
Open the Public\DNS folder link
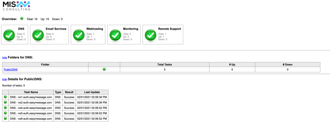(10, 70)
